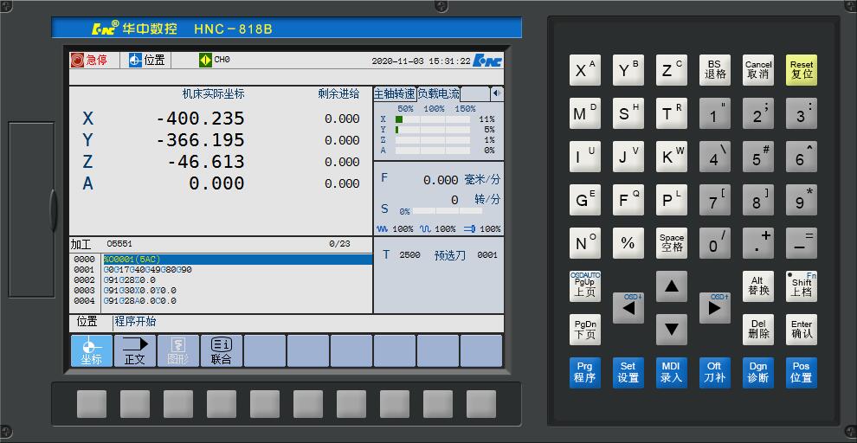
Task: Open the 正文 program text view
Action: pos(135,350)
